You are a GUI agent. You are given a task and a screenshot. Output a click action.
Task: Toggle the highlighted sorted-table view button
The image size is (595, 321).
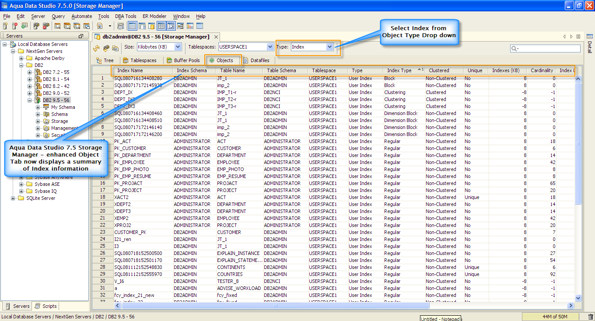(171, 26)
